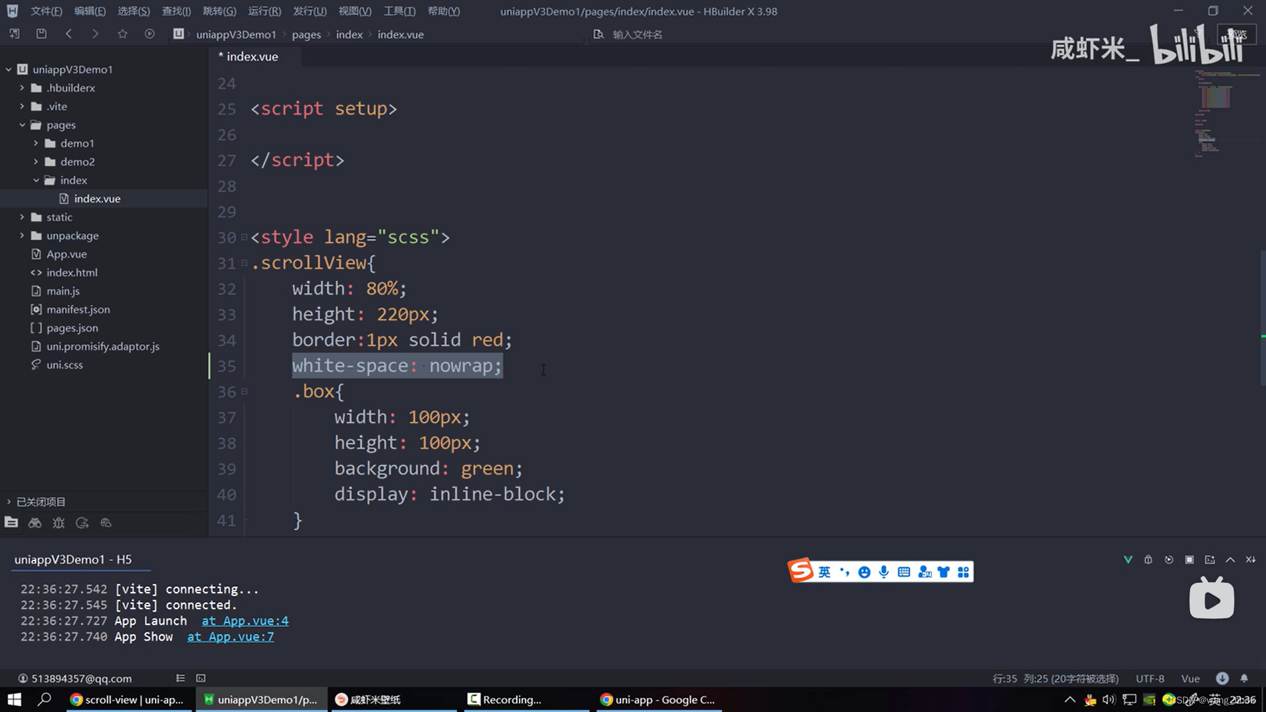Viewport: 1266px width, 712px height.
Task: Click the bilibili play button overlay
Action: (1212, 599)
